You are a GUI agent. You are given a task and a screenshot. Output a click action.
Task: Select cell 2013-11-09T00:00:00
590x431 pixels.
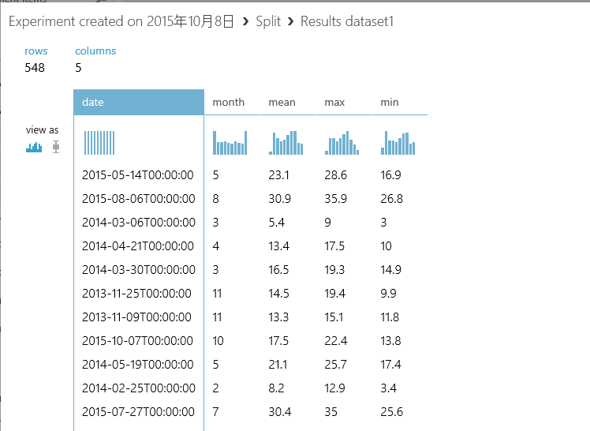point(136,317)
